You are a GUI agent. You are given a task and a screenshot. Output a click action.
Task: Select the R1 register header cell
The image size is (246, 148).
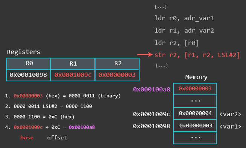click(x=73, y=64)
